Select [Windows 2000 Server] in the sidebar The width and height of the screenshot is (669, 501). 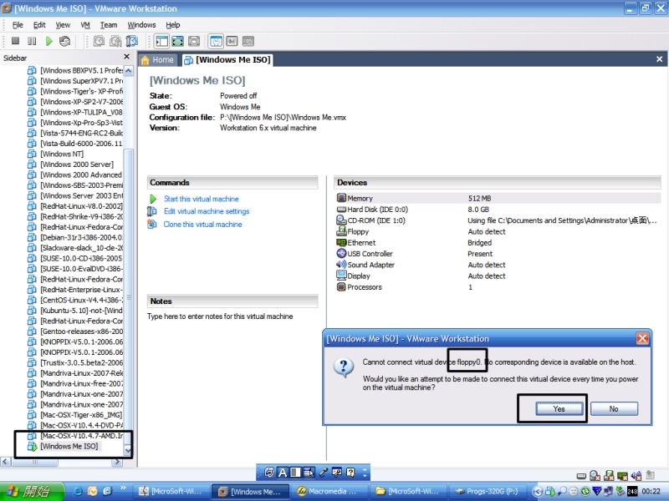(x=77, y=164)
